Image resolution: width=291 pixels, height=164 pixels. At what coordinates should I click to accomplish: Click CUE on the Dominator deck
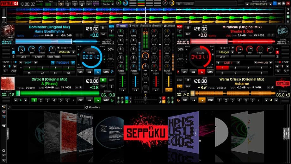coord(81,72)
